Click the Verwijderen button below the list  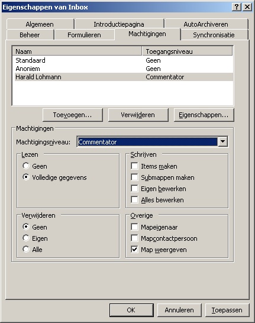[138, 115]
